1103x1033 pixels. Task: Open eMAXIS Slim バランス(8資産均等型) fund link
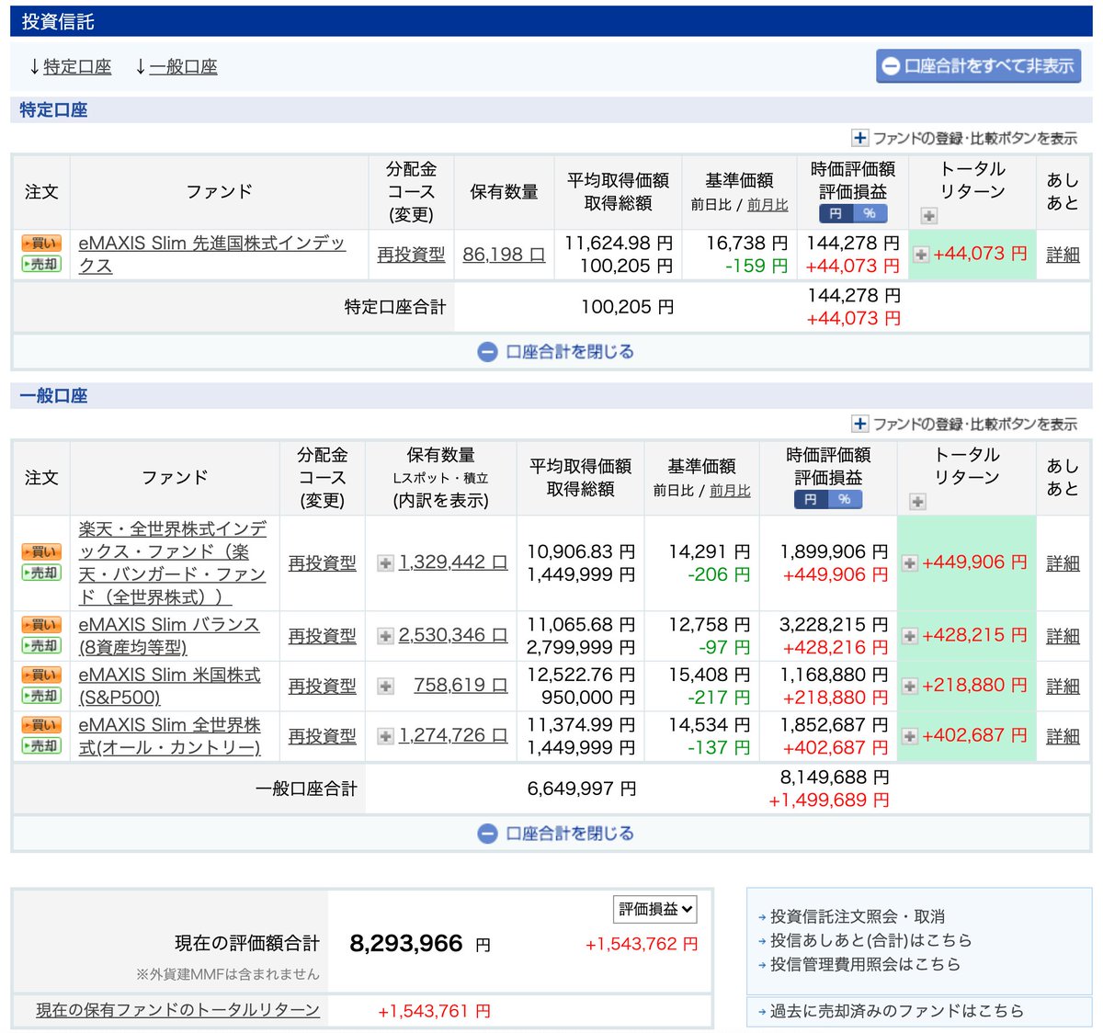click(169, 636)
